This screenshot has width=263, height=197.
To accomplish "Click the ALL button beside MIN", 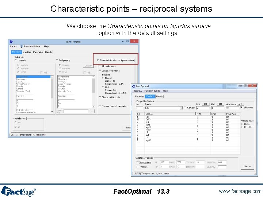I will (205, 104).
